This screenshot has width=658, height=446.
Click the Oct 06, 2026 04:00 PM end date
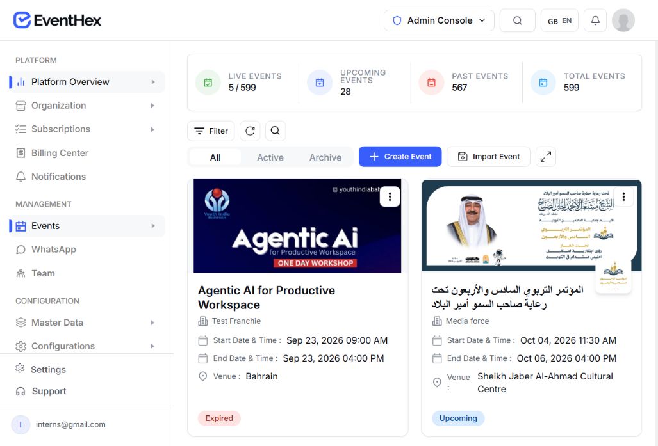[566, 358]
